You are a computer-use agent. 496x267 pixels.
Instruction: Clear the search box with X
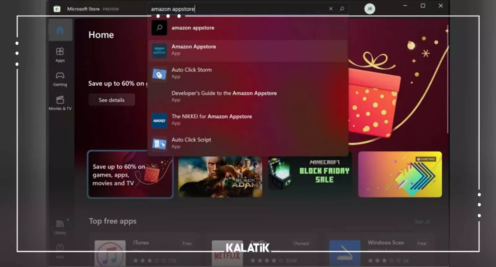331,9
